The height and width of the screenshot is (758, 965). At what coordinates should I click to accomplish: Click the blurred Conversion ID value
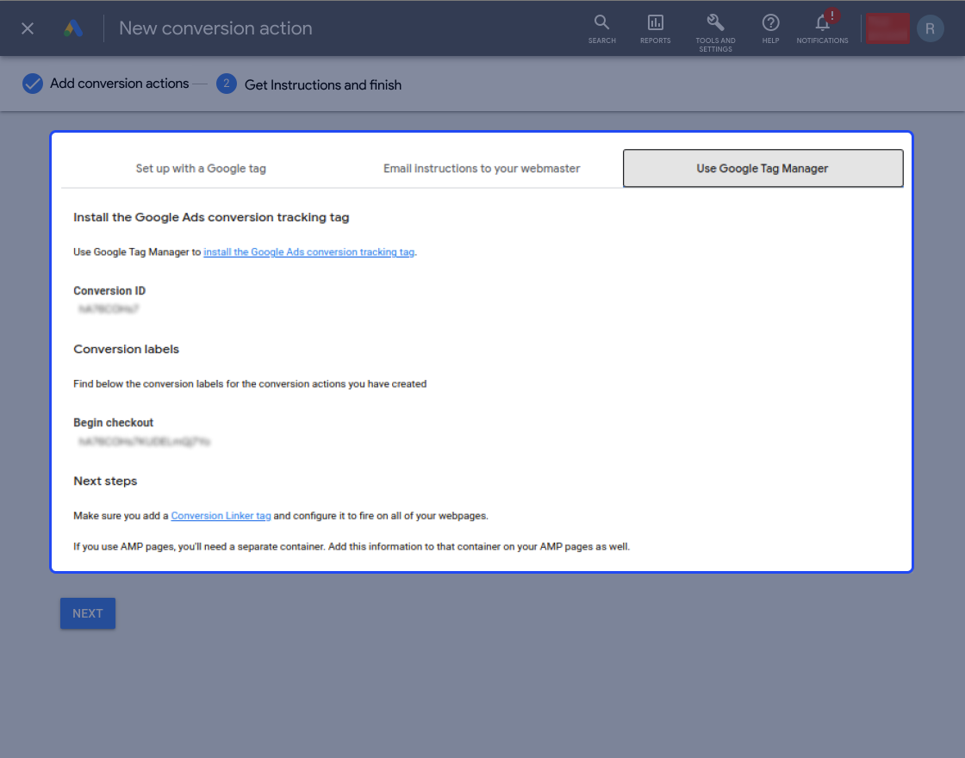pos(109,309)
